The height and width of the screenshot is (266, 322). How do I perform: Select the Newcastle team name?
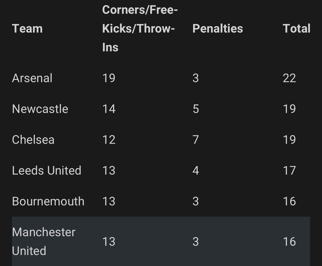[x=40, y=109]
